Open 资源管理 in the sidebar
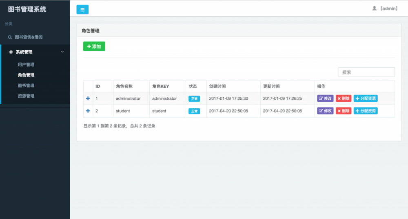Viewport: 408px width, 219px height. click(26, 96)
